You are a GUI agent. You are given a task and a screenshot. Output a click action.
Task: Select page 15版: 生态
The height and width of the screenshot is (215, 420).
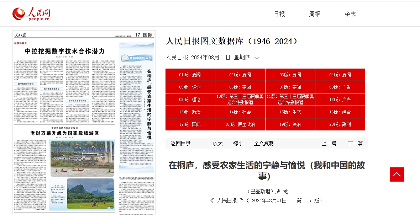[290, 112]
